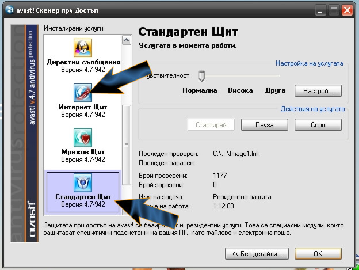This screenshot has width=359, height=270.
Task: Click the Директни съобщения label text
Action: pos(83,62)
